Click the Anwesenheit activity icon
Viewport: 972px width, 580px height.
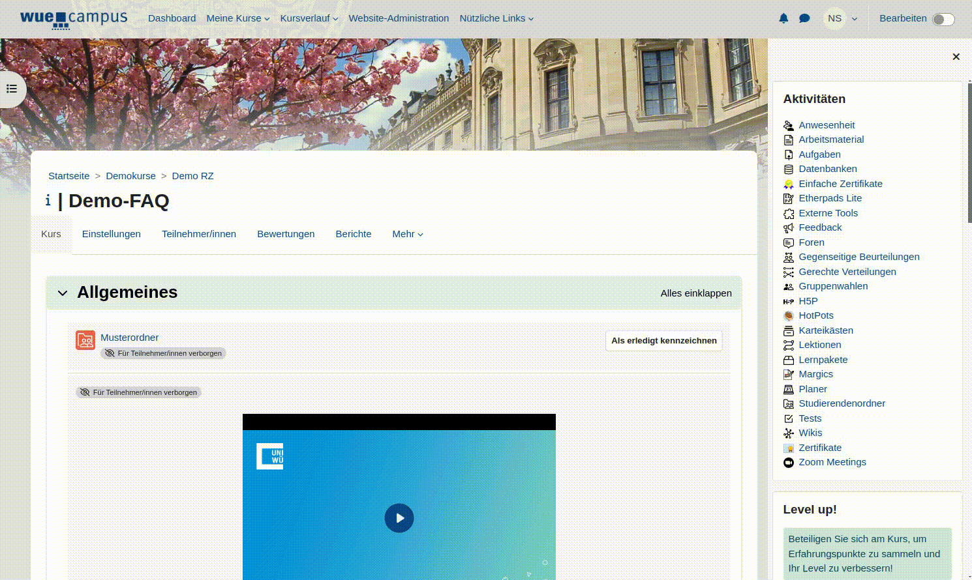pyautogui.click(x=789, y=126)
